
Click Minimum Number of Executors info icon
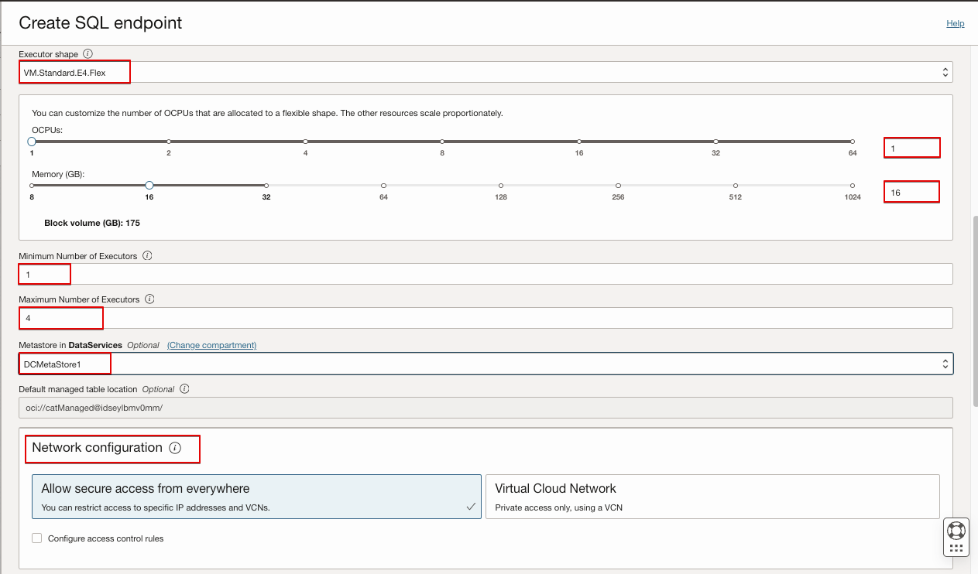pyautogui.click(x=147, y=255)
